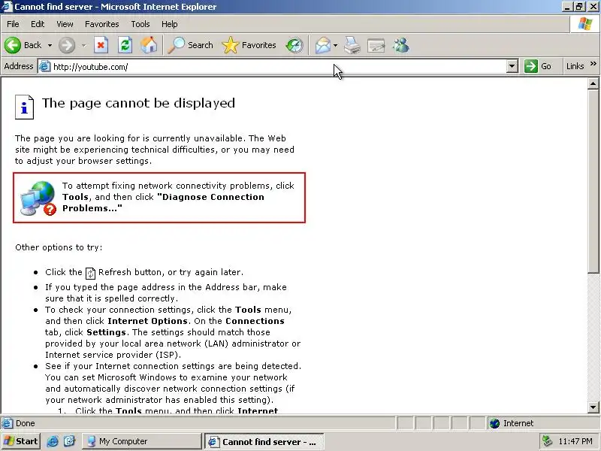Open the Search magnifier button
601x451 pixels.
click(x=191, y=45)
